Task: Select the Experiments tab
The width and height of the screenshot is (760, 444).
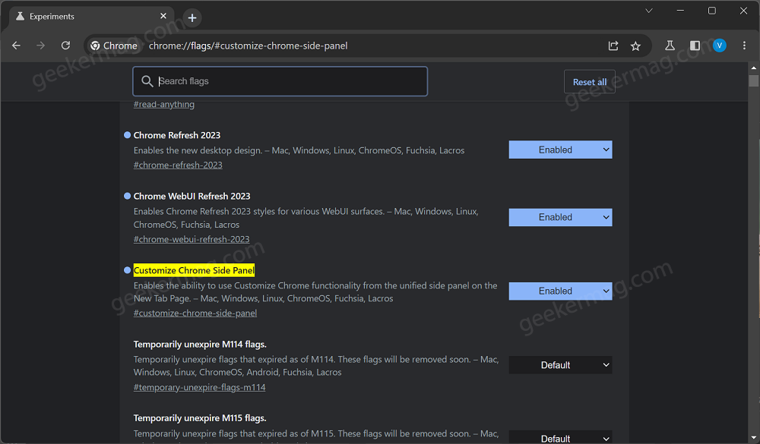Action: pyautogui.click(x=92, y=17)
